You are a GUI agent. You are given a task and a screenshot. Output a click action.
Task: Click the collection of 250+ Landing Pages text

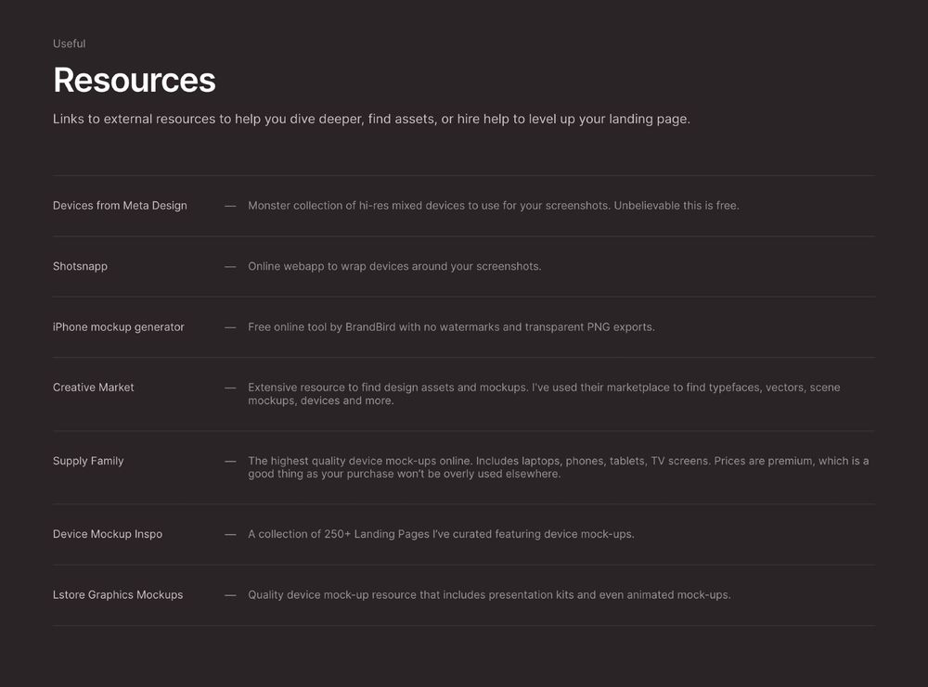coord(441,534)
